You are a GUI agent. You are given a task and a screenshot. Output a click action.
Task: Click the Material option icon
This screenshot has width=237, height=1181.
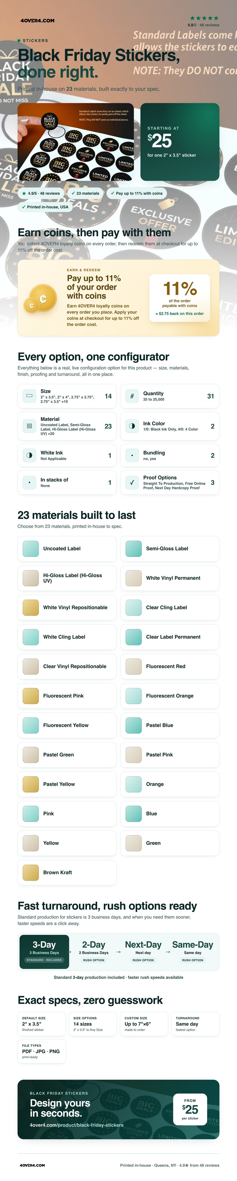(x=29, y=426)
